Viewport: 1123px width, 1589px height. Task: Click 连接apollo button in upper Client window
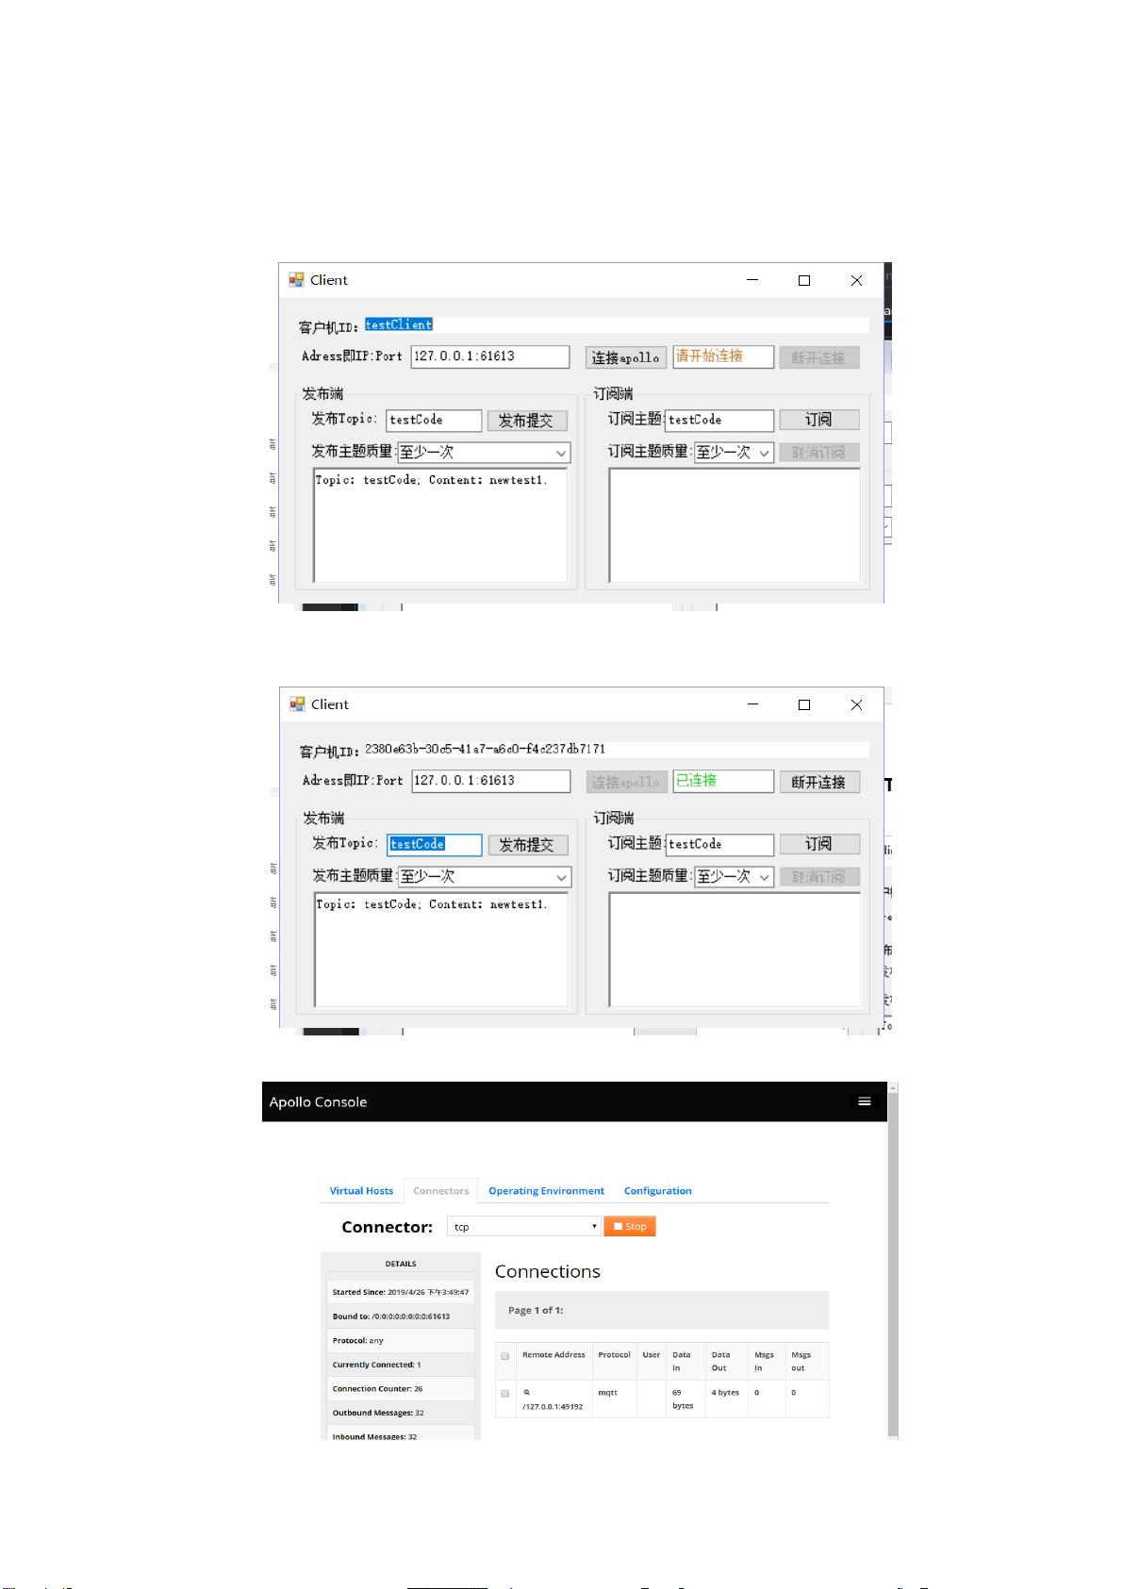[x=625, y=357]
